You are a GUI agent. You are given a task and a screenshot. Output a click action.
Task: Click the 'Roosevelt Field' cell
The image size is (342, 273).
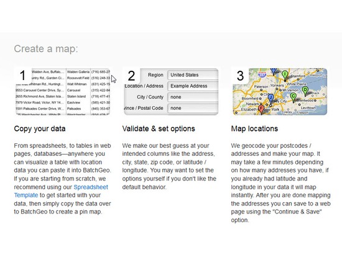point(78,78)
